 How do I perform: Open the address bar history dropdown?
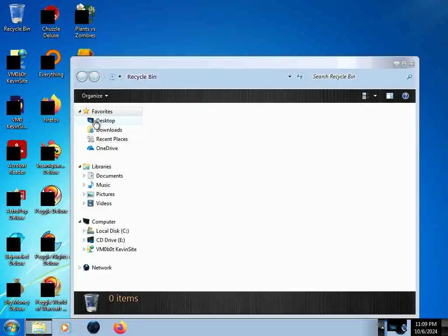coord(290,77)
